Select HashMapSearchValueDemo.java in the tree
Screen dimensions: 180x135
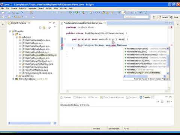coord(39,64)
